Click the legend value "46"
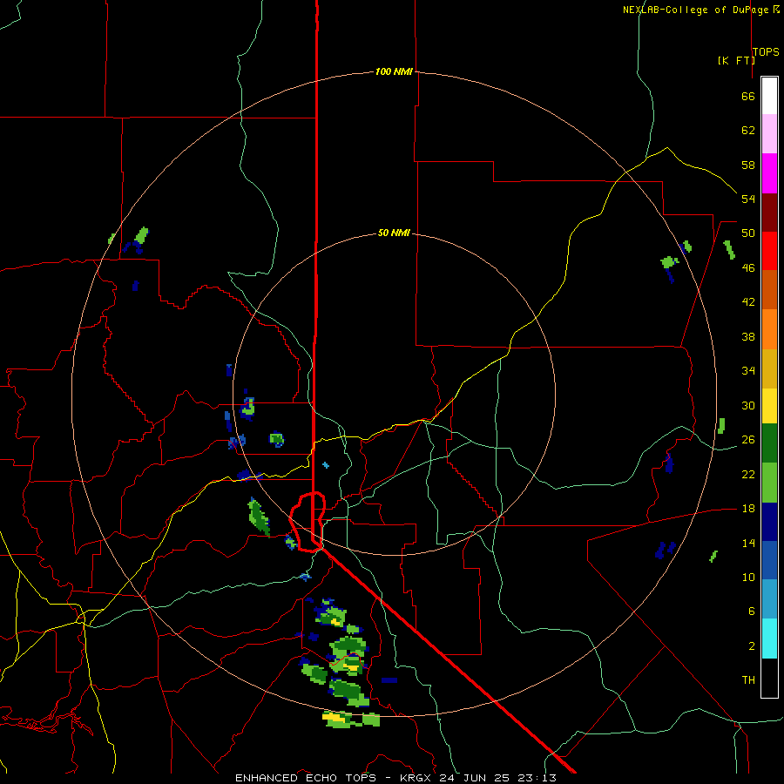Screen dimensions: 784x784 [748, 267]
